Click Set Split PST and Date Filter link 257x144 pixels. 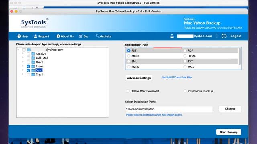coord(177,77)
